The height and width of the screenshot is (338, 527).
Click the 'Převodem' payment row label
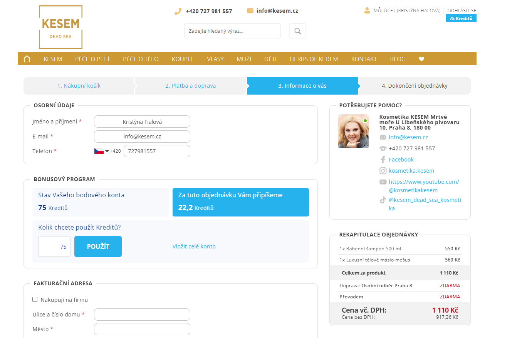click(x=351, y=297)
